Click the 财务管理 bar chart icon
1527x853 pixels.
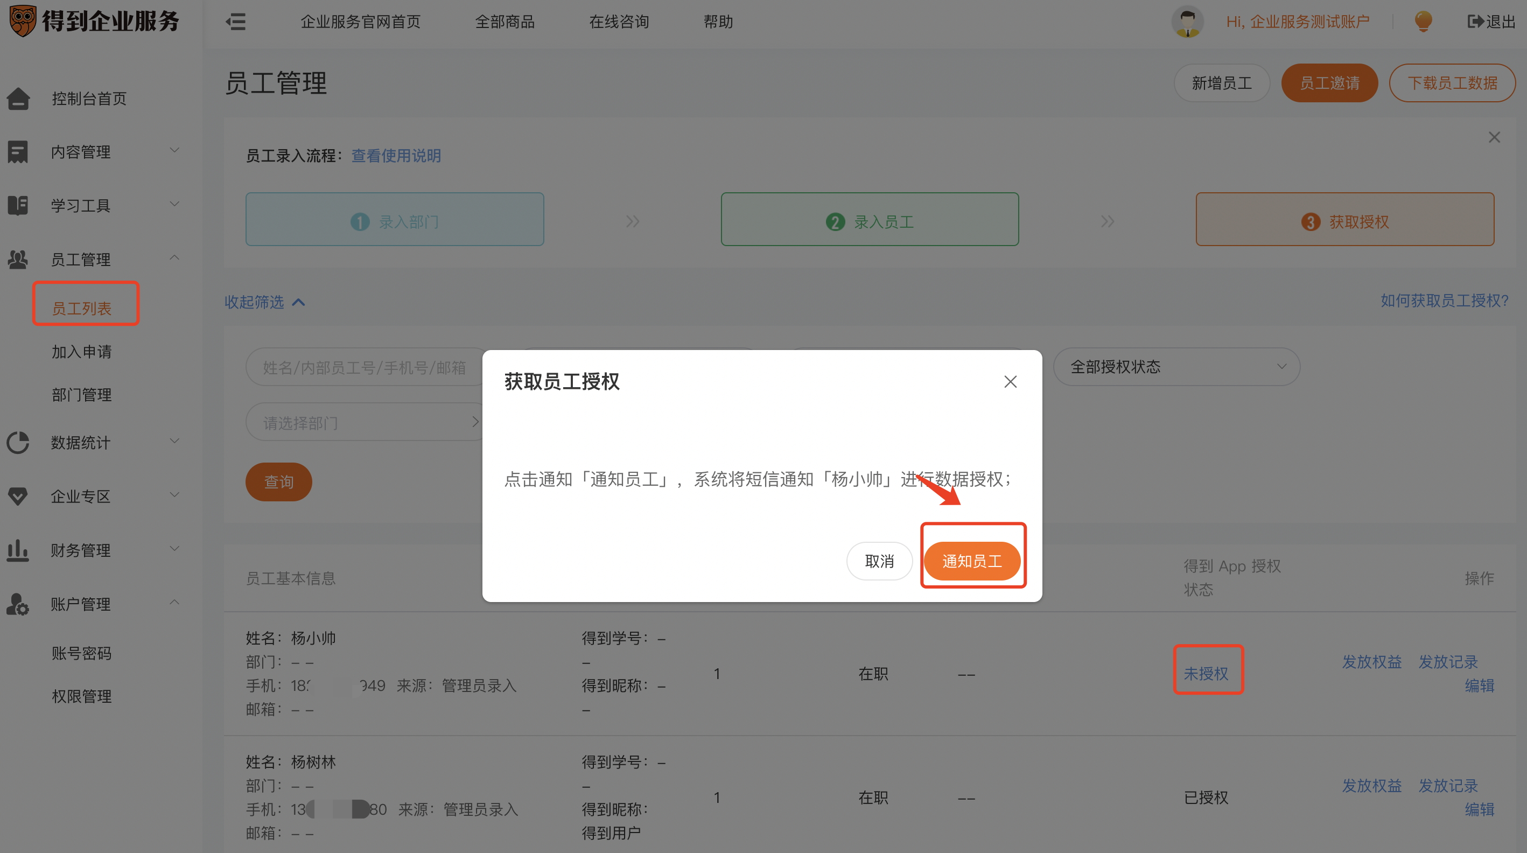coord(18,550)
